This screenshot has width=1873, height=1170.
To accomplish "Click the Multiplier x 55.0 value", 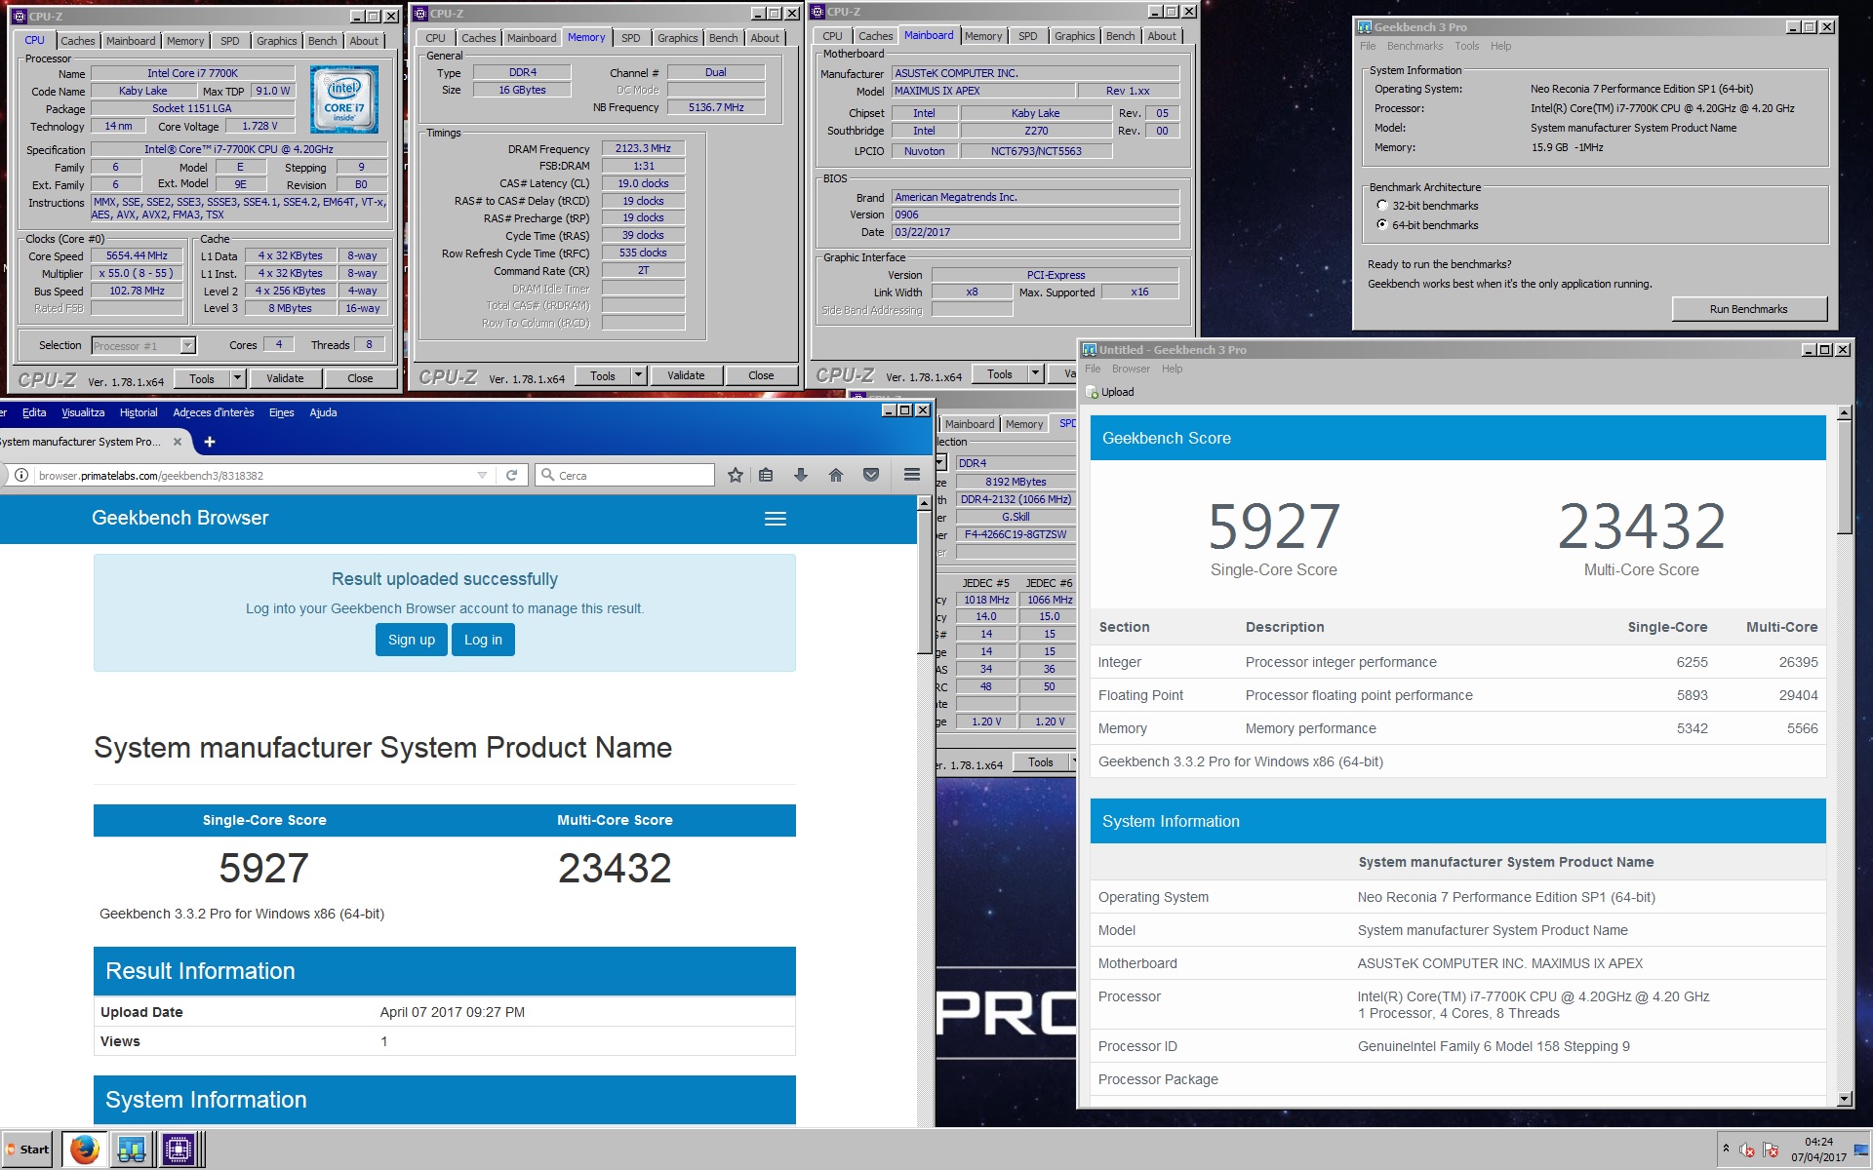I will point(137,273).
